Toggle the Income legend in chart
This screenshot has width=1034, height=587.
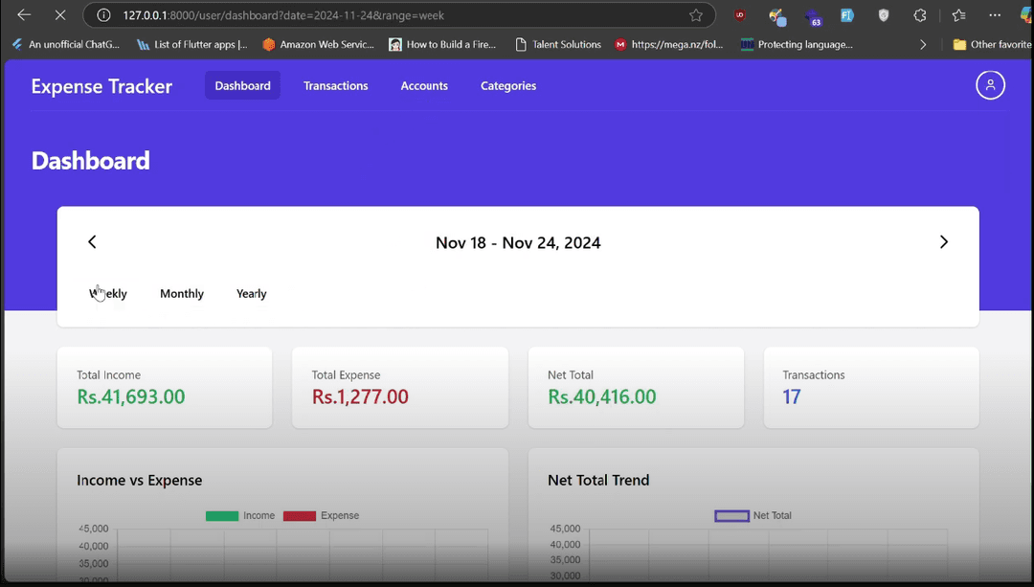(240, 516)
